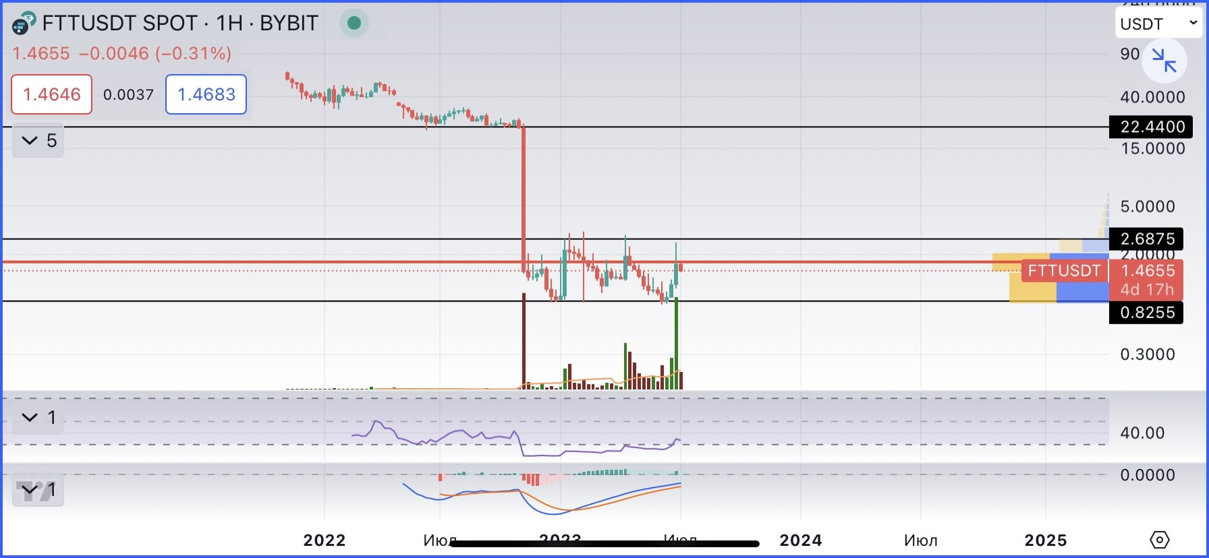Open the USDT currency dropdown
Viewport: 1209px width, 558px height.
pos(1158,24)
